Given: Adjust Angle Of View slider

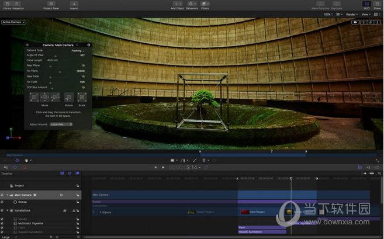Looking at the screenshot, I should 56,56.
